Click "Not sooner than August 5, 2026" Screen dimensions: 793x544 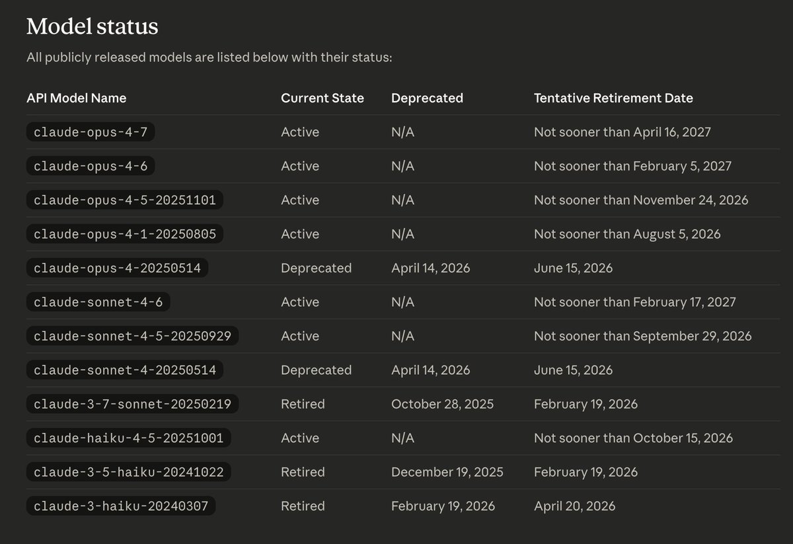point(627,235)
